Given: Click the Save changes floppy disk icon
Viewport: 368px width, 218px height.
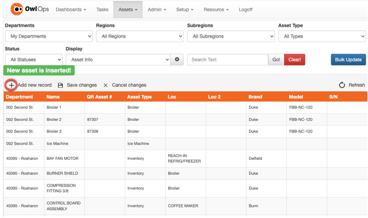Looking at the screenshot, I should click(x=61, y=85).
